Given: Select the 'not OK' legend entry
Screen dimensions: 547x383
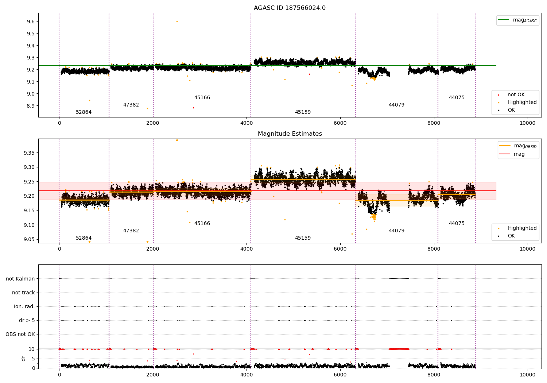Looking at the screenshot, I should click(516, 95).
